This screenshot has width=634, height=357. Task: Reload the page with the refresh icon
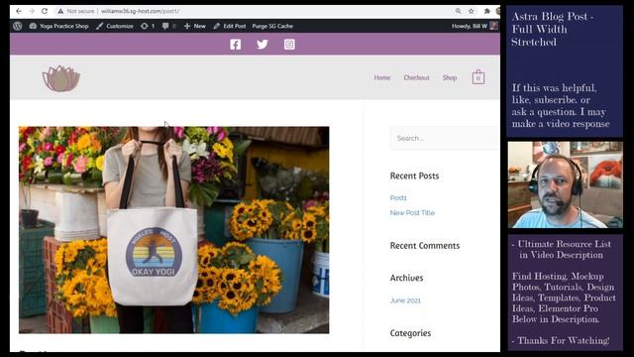[45, 11]
